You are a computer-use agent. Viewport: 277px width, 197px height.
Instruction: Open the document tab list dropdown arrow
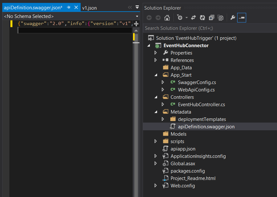point(137,7)
